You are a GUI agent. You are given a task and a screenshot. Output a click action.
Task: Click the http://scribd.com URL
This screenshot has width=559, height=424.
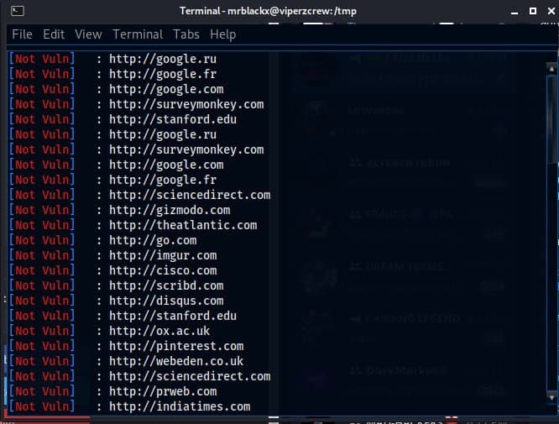(x=165, y=285)
